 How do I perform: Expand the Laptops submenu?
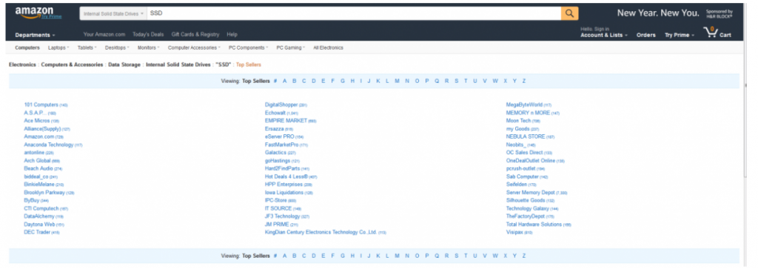click(58, 47)
